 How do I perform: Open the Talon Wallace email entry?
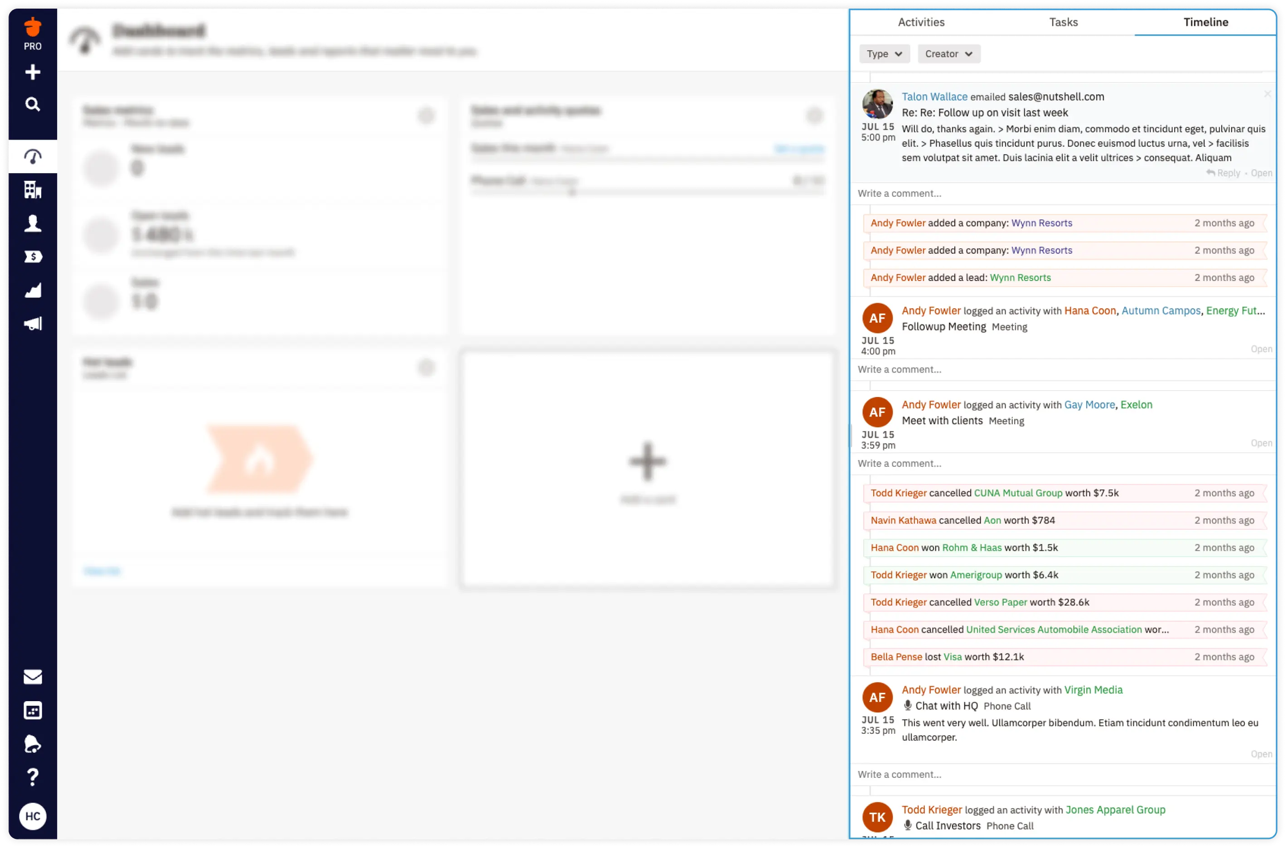(x=1261, y=173)
